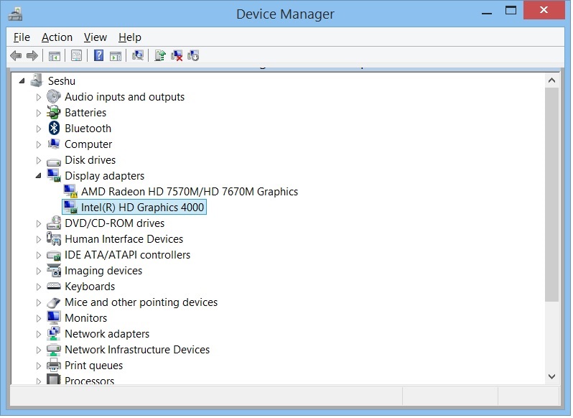Open the Help menu
573x418 pixels.
coord(130,37)
